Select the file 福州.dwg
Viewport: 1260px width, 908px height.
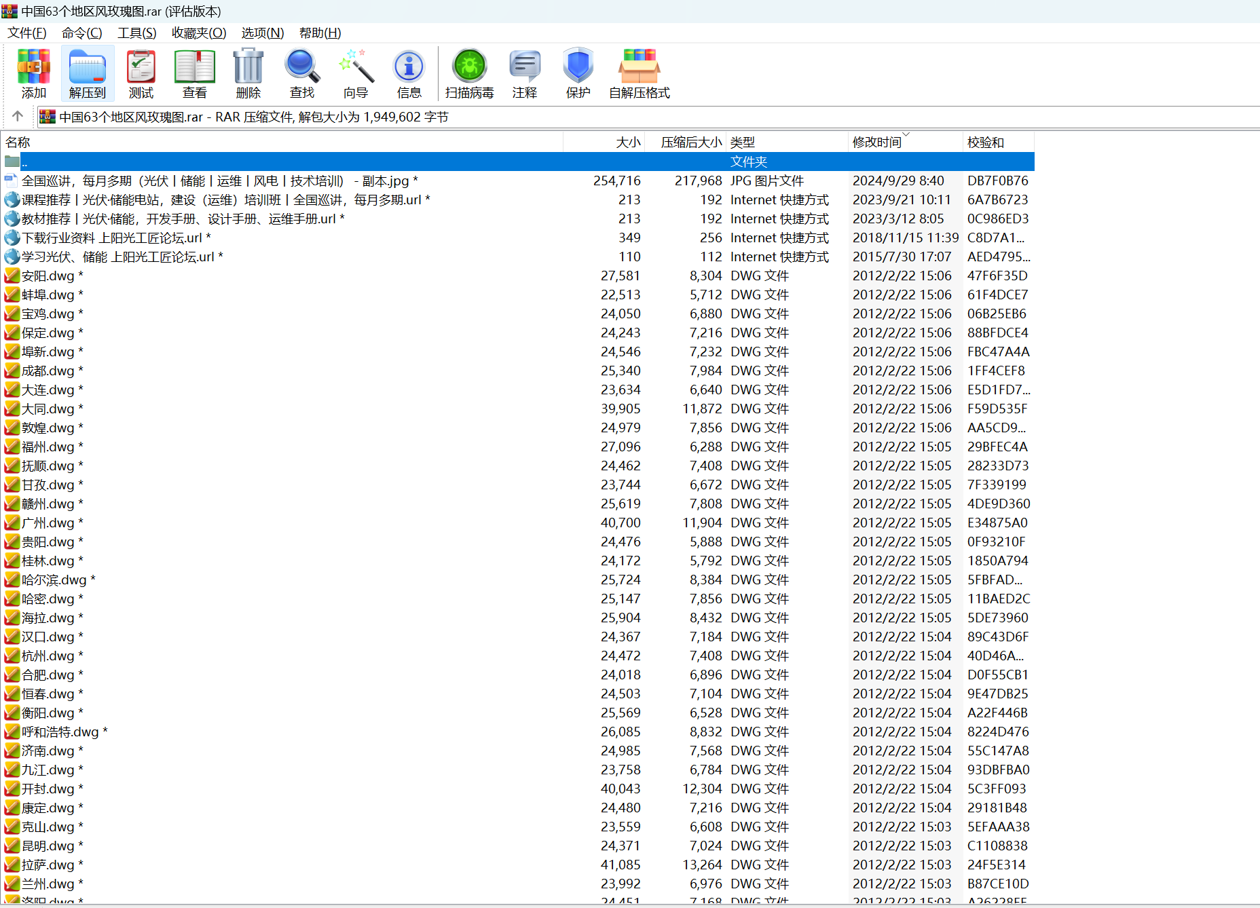click(x=52, y=447)
